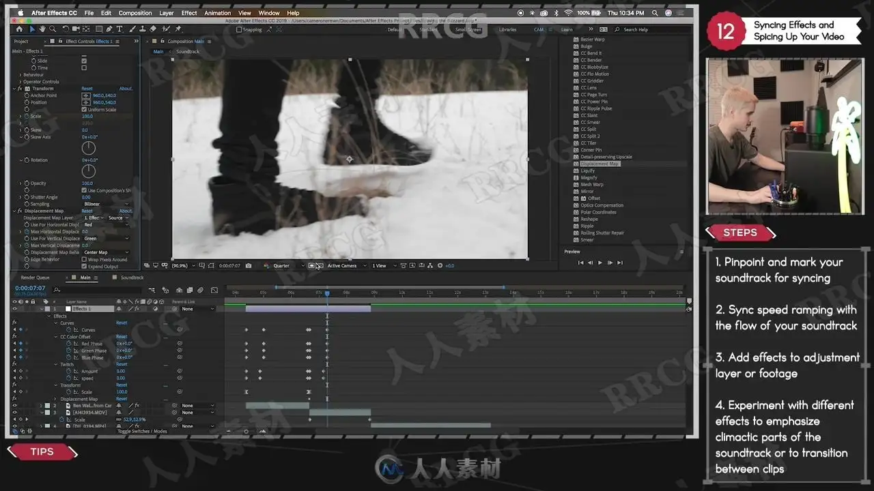
Task: Click the Graph Editor icon in timeline
Action: point(214,290)
